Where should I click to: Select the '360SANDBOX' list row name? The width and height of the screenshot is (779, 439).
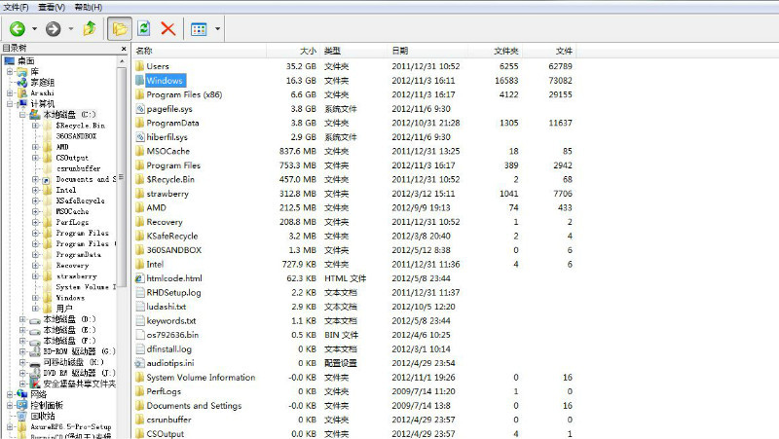coord(174,250)
